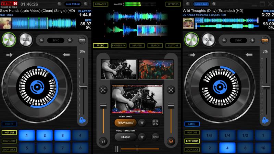The width and height of the screenshot is (274, 154).
Task: Toggle Loop 4 beat on right deck
Action: pyautogui.click(x=201, y=4)
